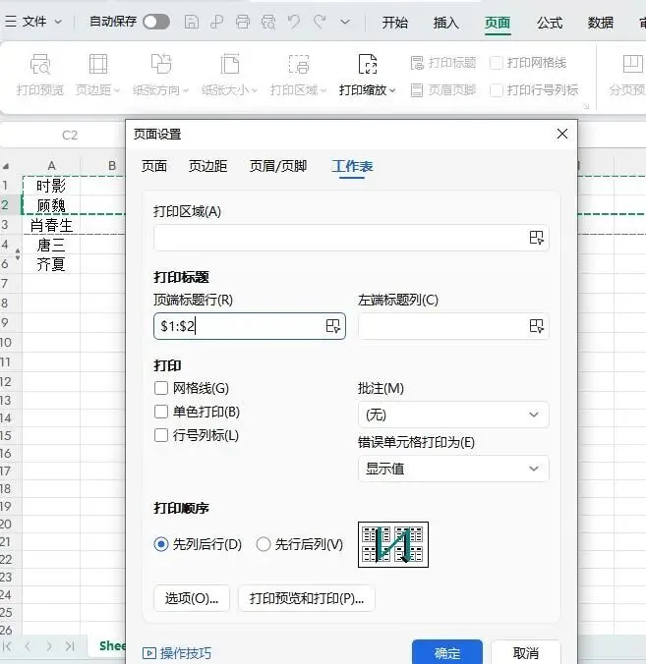Check 打印网格线 in the ribbon
Image resolution: width=646 pixels, height=664 pixels.
pos(496,63)
